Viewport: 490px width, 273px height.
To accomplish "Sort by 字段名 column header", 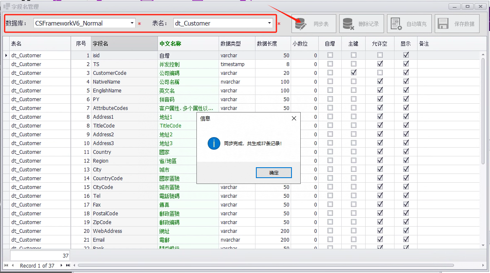I will (124, 43).
